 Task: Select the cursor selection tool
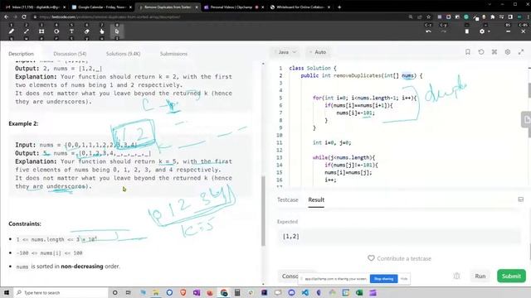(x=117, y=31)
